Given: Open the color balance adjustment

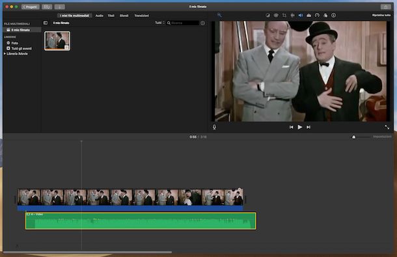Looking at the screenshot, I should 267,16.
